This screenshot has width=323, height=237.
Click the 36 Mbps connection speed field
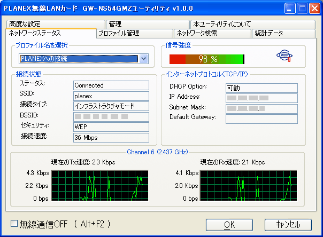[x=111, y=138]
